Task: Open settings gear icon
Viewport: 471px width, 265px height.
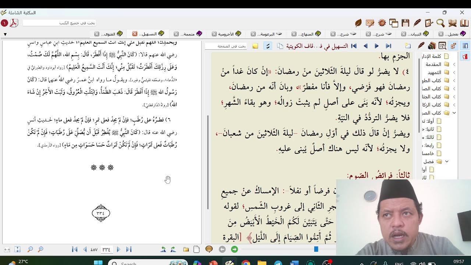Action: click(x=382, y=23)
